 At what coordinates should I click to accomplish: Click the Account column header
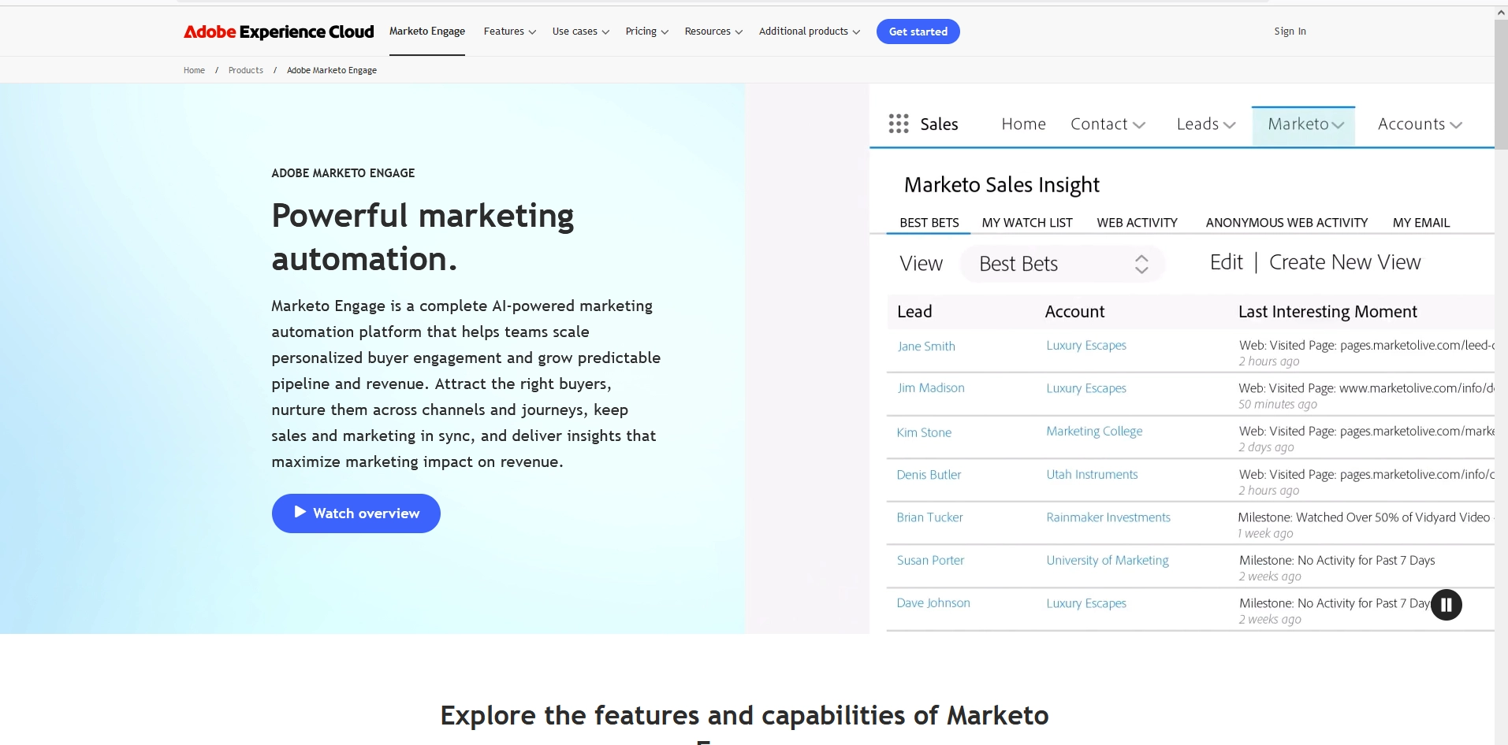coord(1074,312)
